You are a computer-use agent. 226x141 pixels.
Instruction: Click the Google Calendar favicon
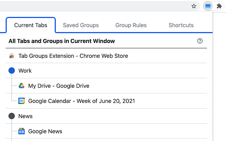tap(22, 101)
